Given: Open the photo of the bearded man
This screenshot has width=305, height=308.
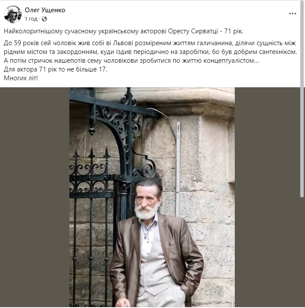Looking at the screenshot, I should pos(152,197).
